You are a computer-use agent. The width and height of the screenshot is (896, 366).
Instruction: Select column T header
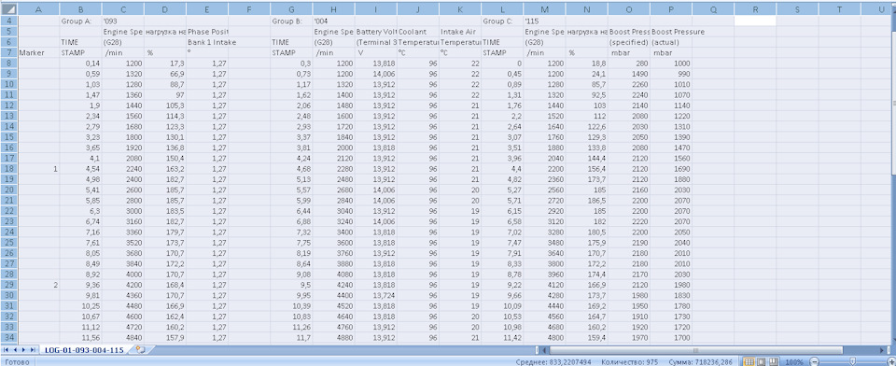(839, 9)
